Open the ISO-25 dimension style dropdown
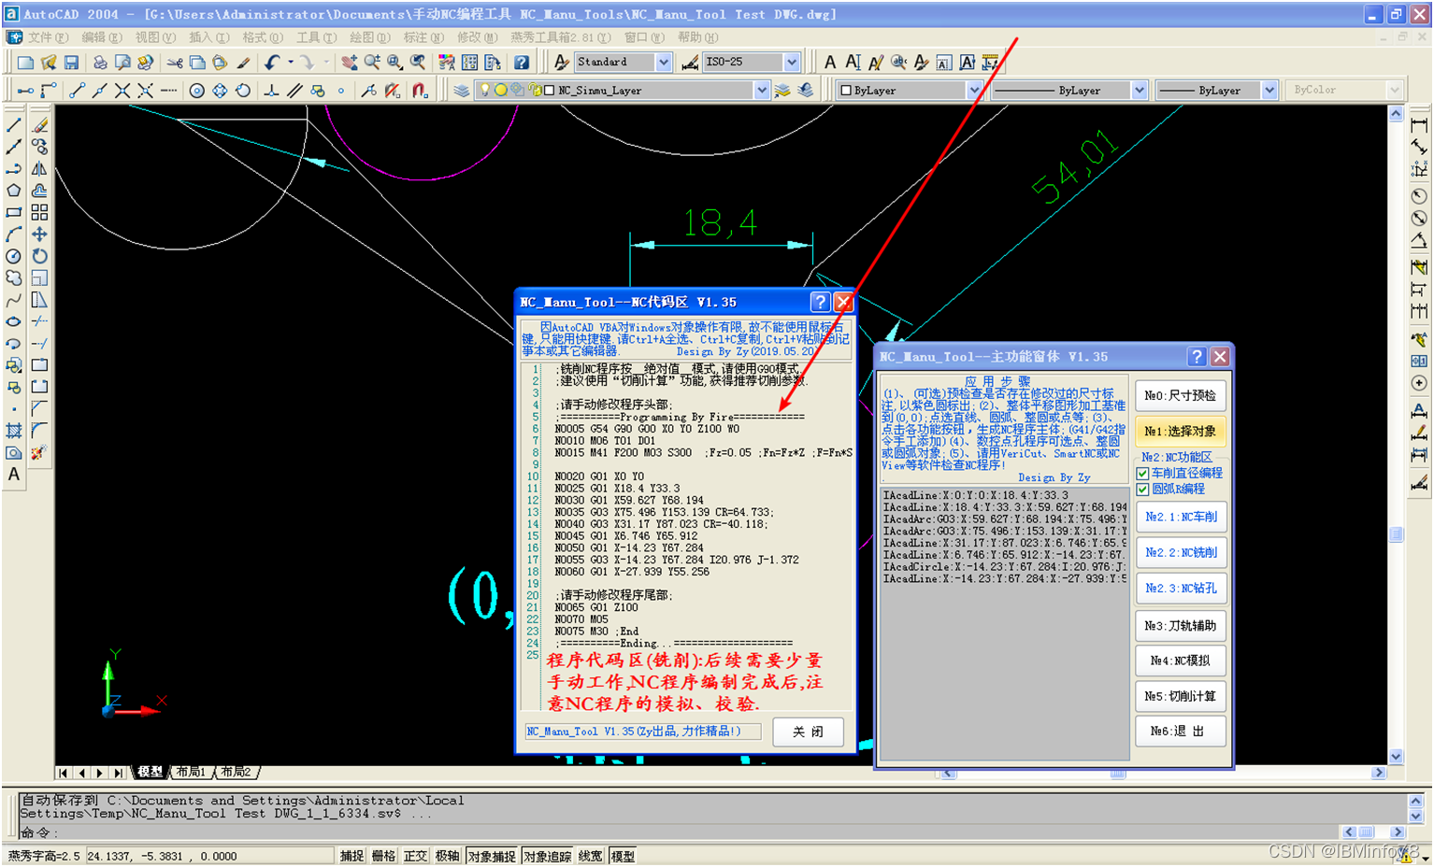The height and width of the screenshot is (867, 1434). pyautogui.click(x=791, y=63)
